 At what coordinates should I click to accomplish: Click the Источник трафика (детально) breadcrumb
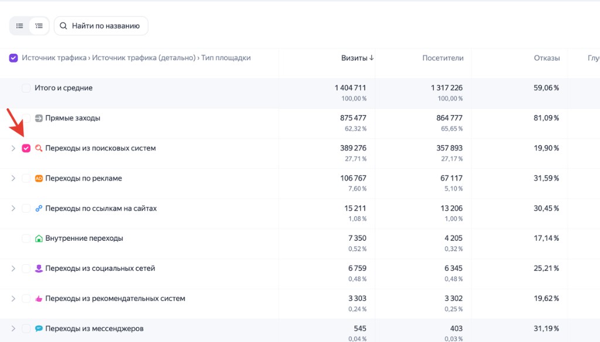pyautogui.click(x=144, y=58)
